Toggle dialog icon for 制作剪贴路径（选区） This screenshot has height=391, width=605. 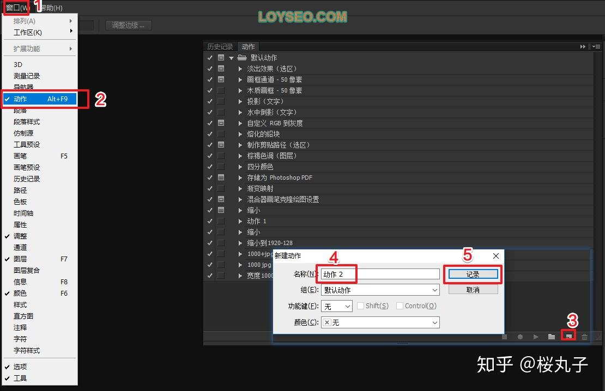221,145
